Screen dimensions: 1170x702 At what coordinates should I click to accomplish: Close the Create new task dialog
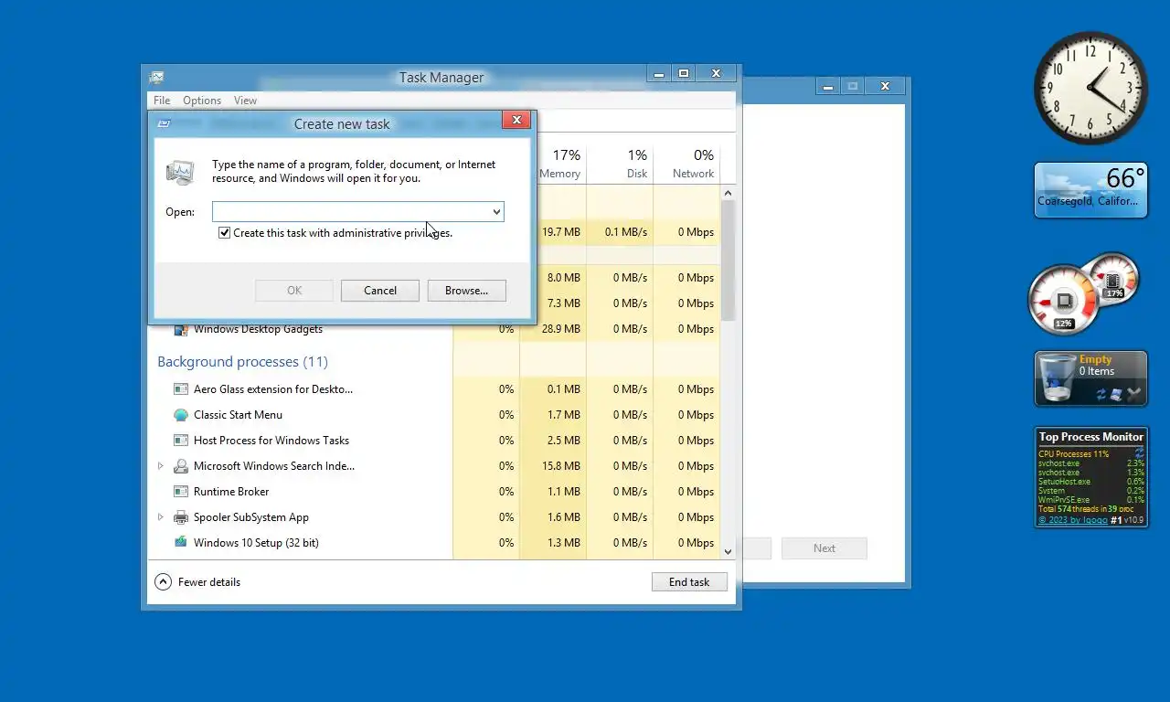click(516, 120)
